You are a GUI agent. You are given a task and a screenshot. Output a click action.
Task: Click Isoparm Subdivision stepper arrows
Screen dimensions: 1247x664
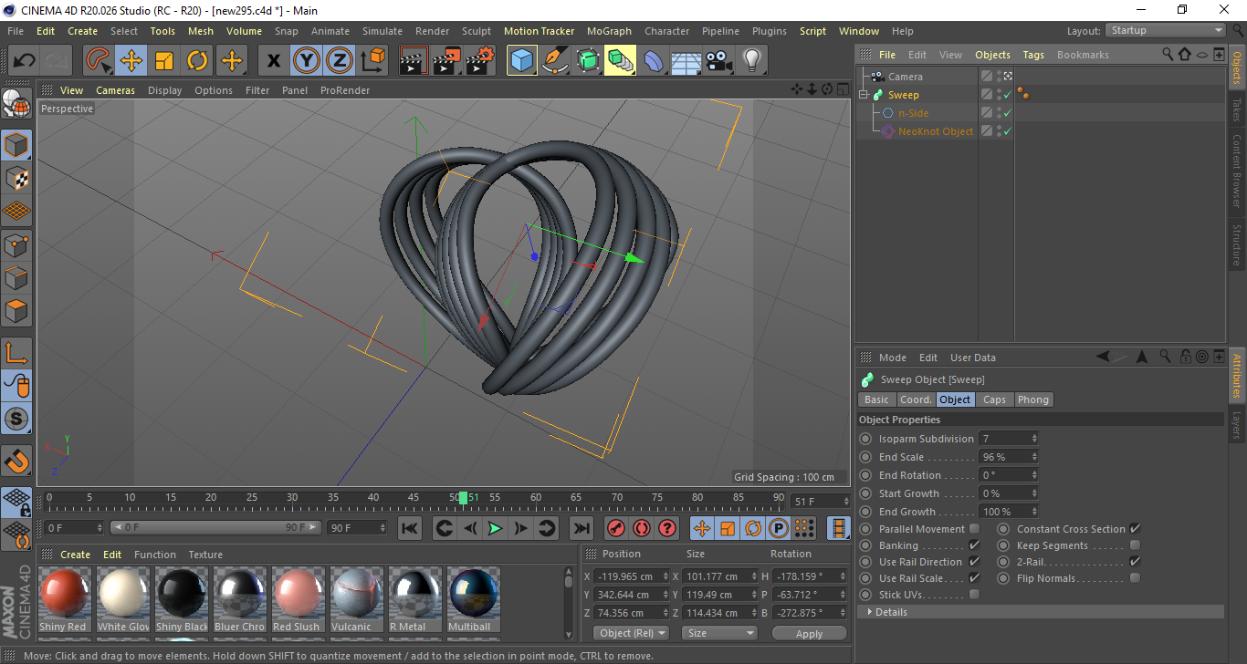tap(1034, 439)
